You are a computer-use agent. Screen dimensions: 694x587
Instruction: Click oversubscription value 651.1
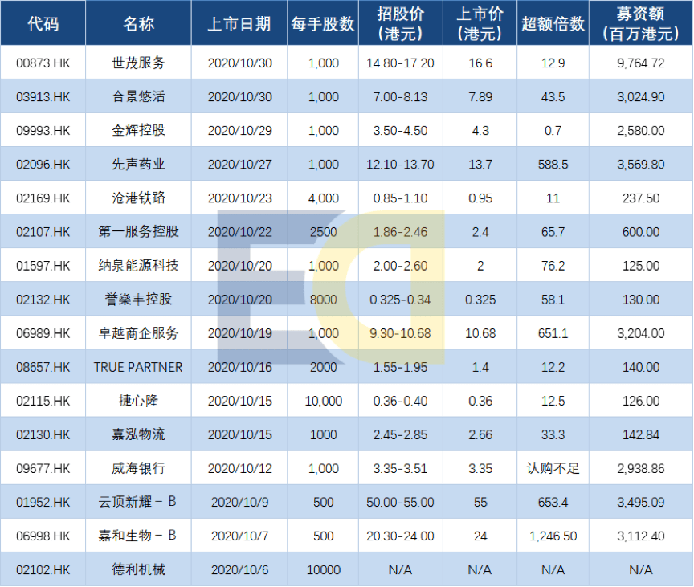click(x=553, y=333)
